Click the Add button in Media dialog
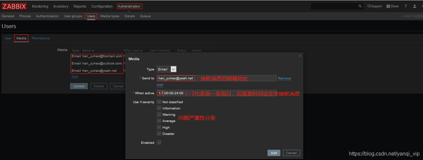This screenshot has height=160, width=423. 274,153
